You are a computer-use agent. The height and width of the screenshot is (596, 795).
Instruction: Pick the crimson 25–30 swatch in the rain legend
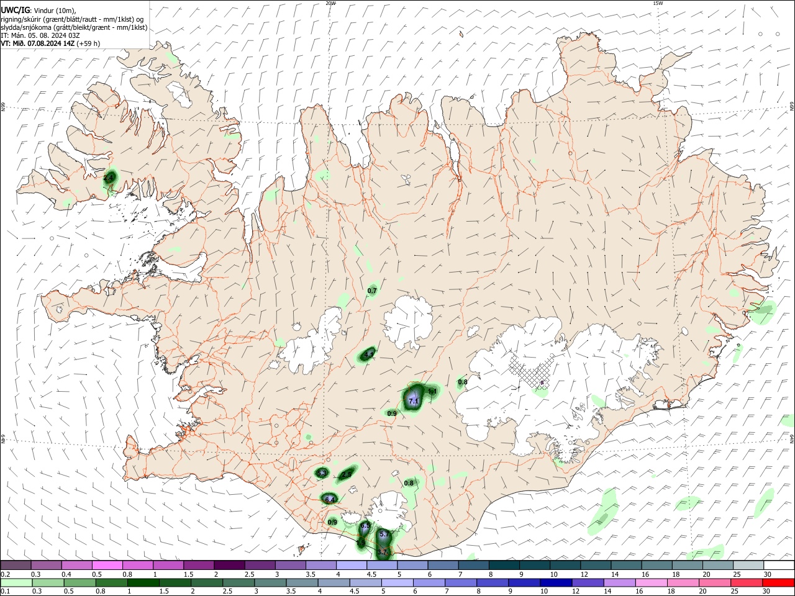point(746,582)
